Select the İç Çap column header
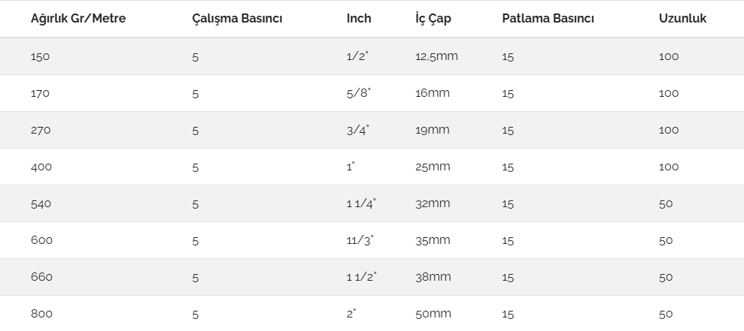This screenshot has height=331, width=744. pyautogui.click(x=433, y=19)
